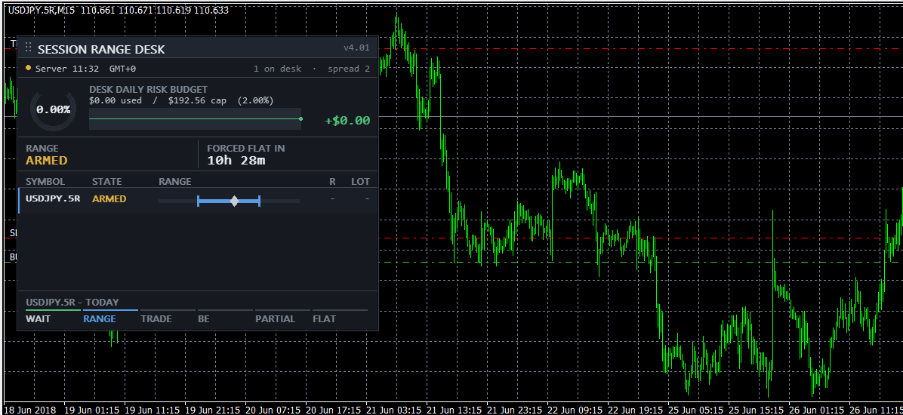Viewport: 903px width, 415px height.
Task: Select the USDJPY.5R symbol row
Action: click(x=198, y=200)
